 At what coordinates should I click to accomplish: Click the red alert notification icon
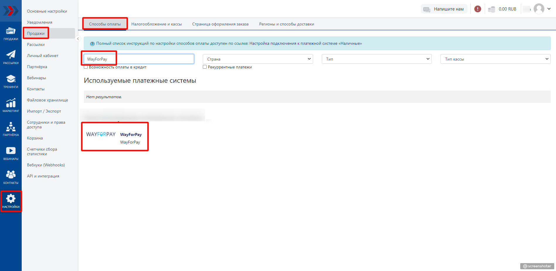(x=477, y=9)
